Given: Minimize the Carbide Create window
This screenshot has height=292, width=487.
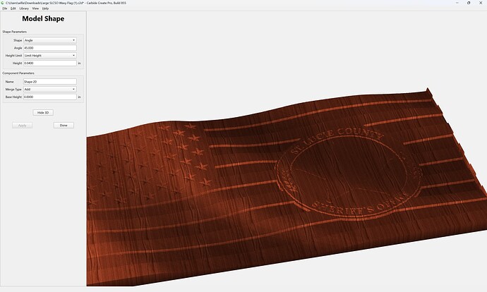Looking at the screenshot, I should [457, 3].
